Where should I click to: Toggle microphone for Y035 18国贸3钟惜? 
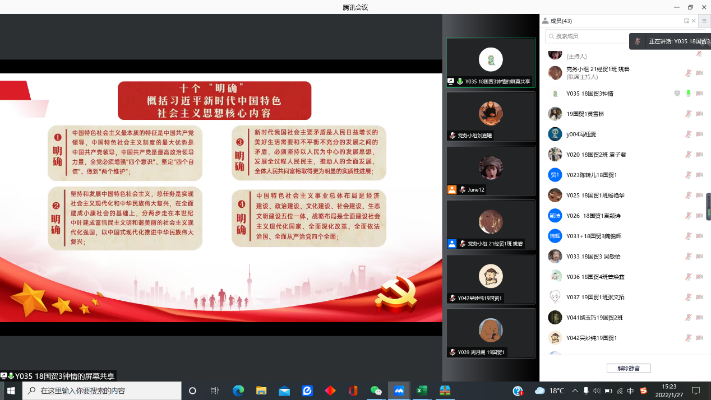click(688, 94)
